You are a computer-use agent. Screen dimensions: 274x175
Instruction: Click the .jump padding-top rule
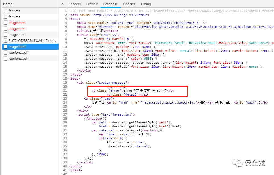click(124, 55)
